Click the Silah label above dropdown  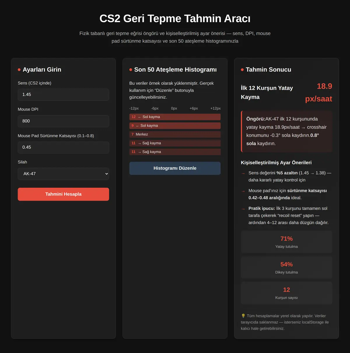[22, 162]
